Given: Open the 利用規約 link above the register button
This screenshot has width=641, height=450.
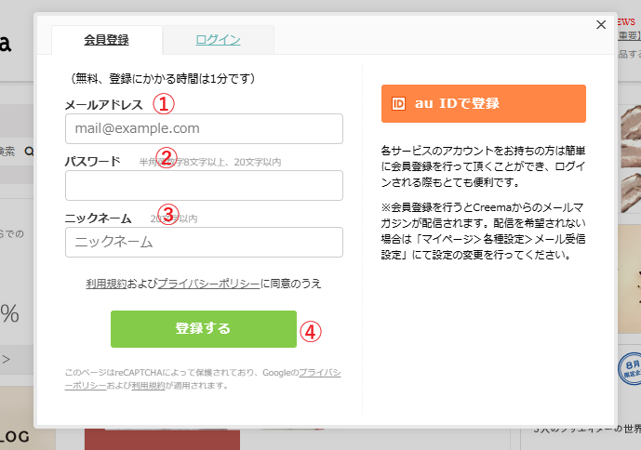Looking at the screenshot, I should (106, 284).
